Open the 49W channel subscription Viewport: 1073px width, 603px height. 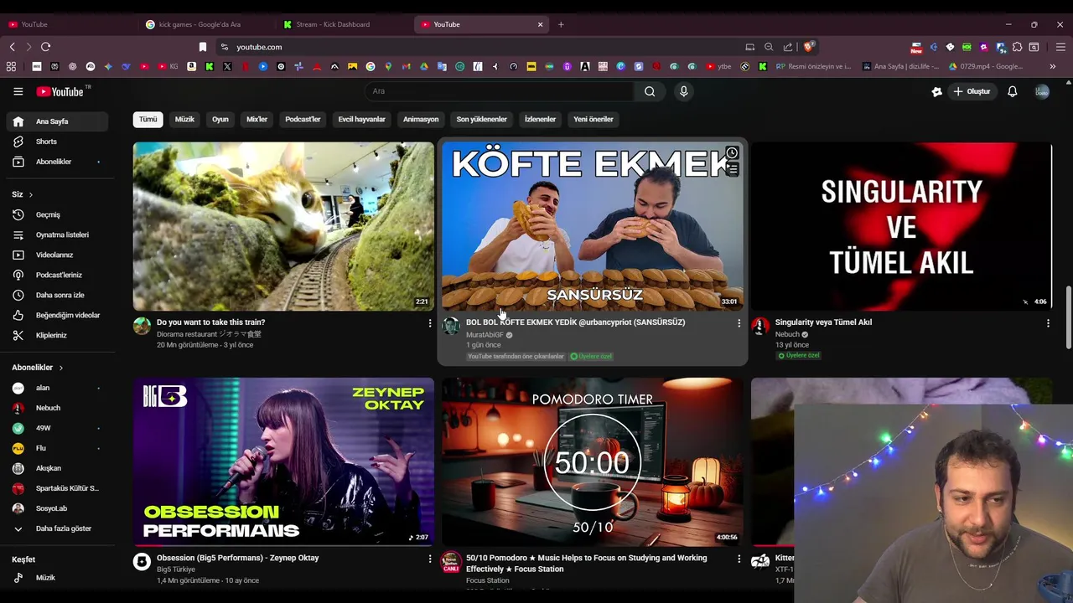tap(57, 428)
